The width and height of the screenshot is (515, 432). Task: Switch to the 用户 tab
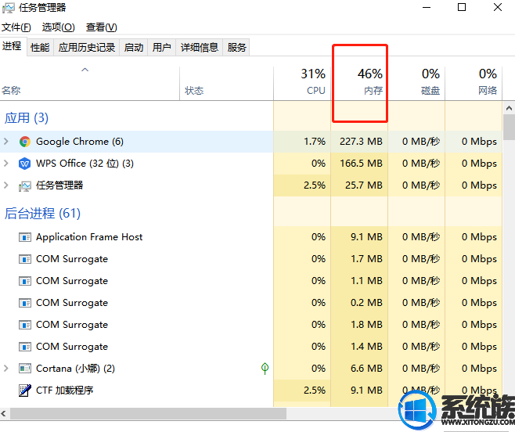click(x=161, y=47)
